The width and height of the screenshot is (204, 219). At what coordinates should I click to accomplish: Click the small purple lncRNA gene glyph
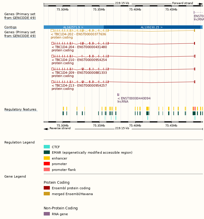(118, 94)
